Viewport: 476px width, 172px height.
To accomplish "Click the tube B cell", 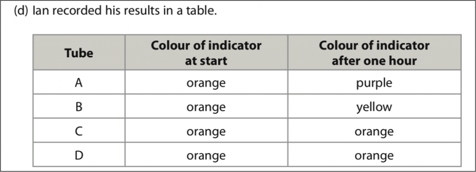I will coord(79,106).
